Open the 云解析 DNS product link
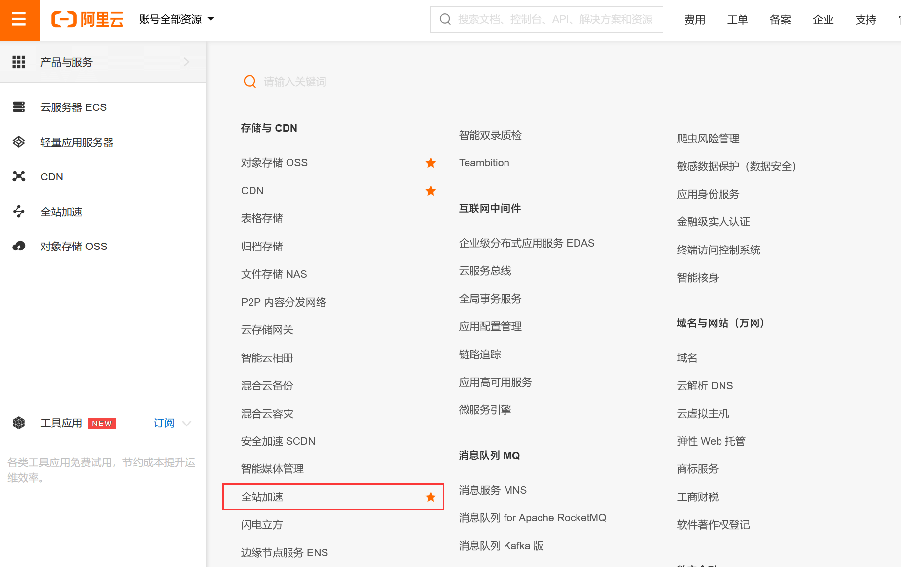The image size is (901, 567). click(705, 386)
